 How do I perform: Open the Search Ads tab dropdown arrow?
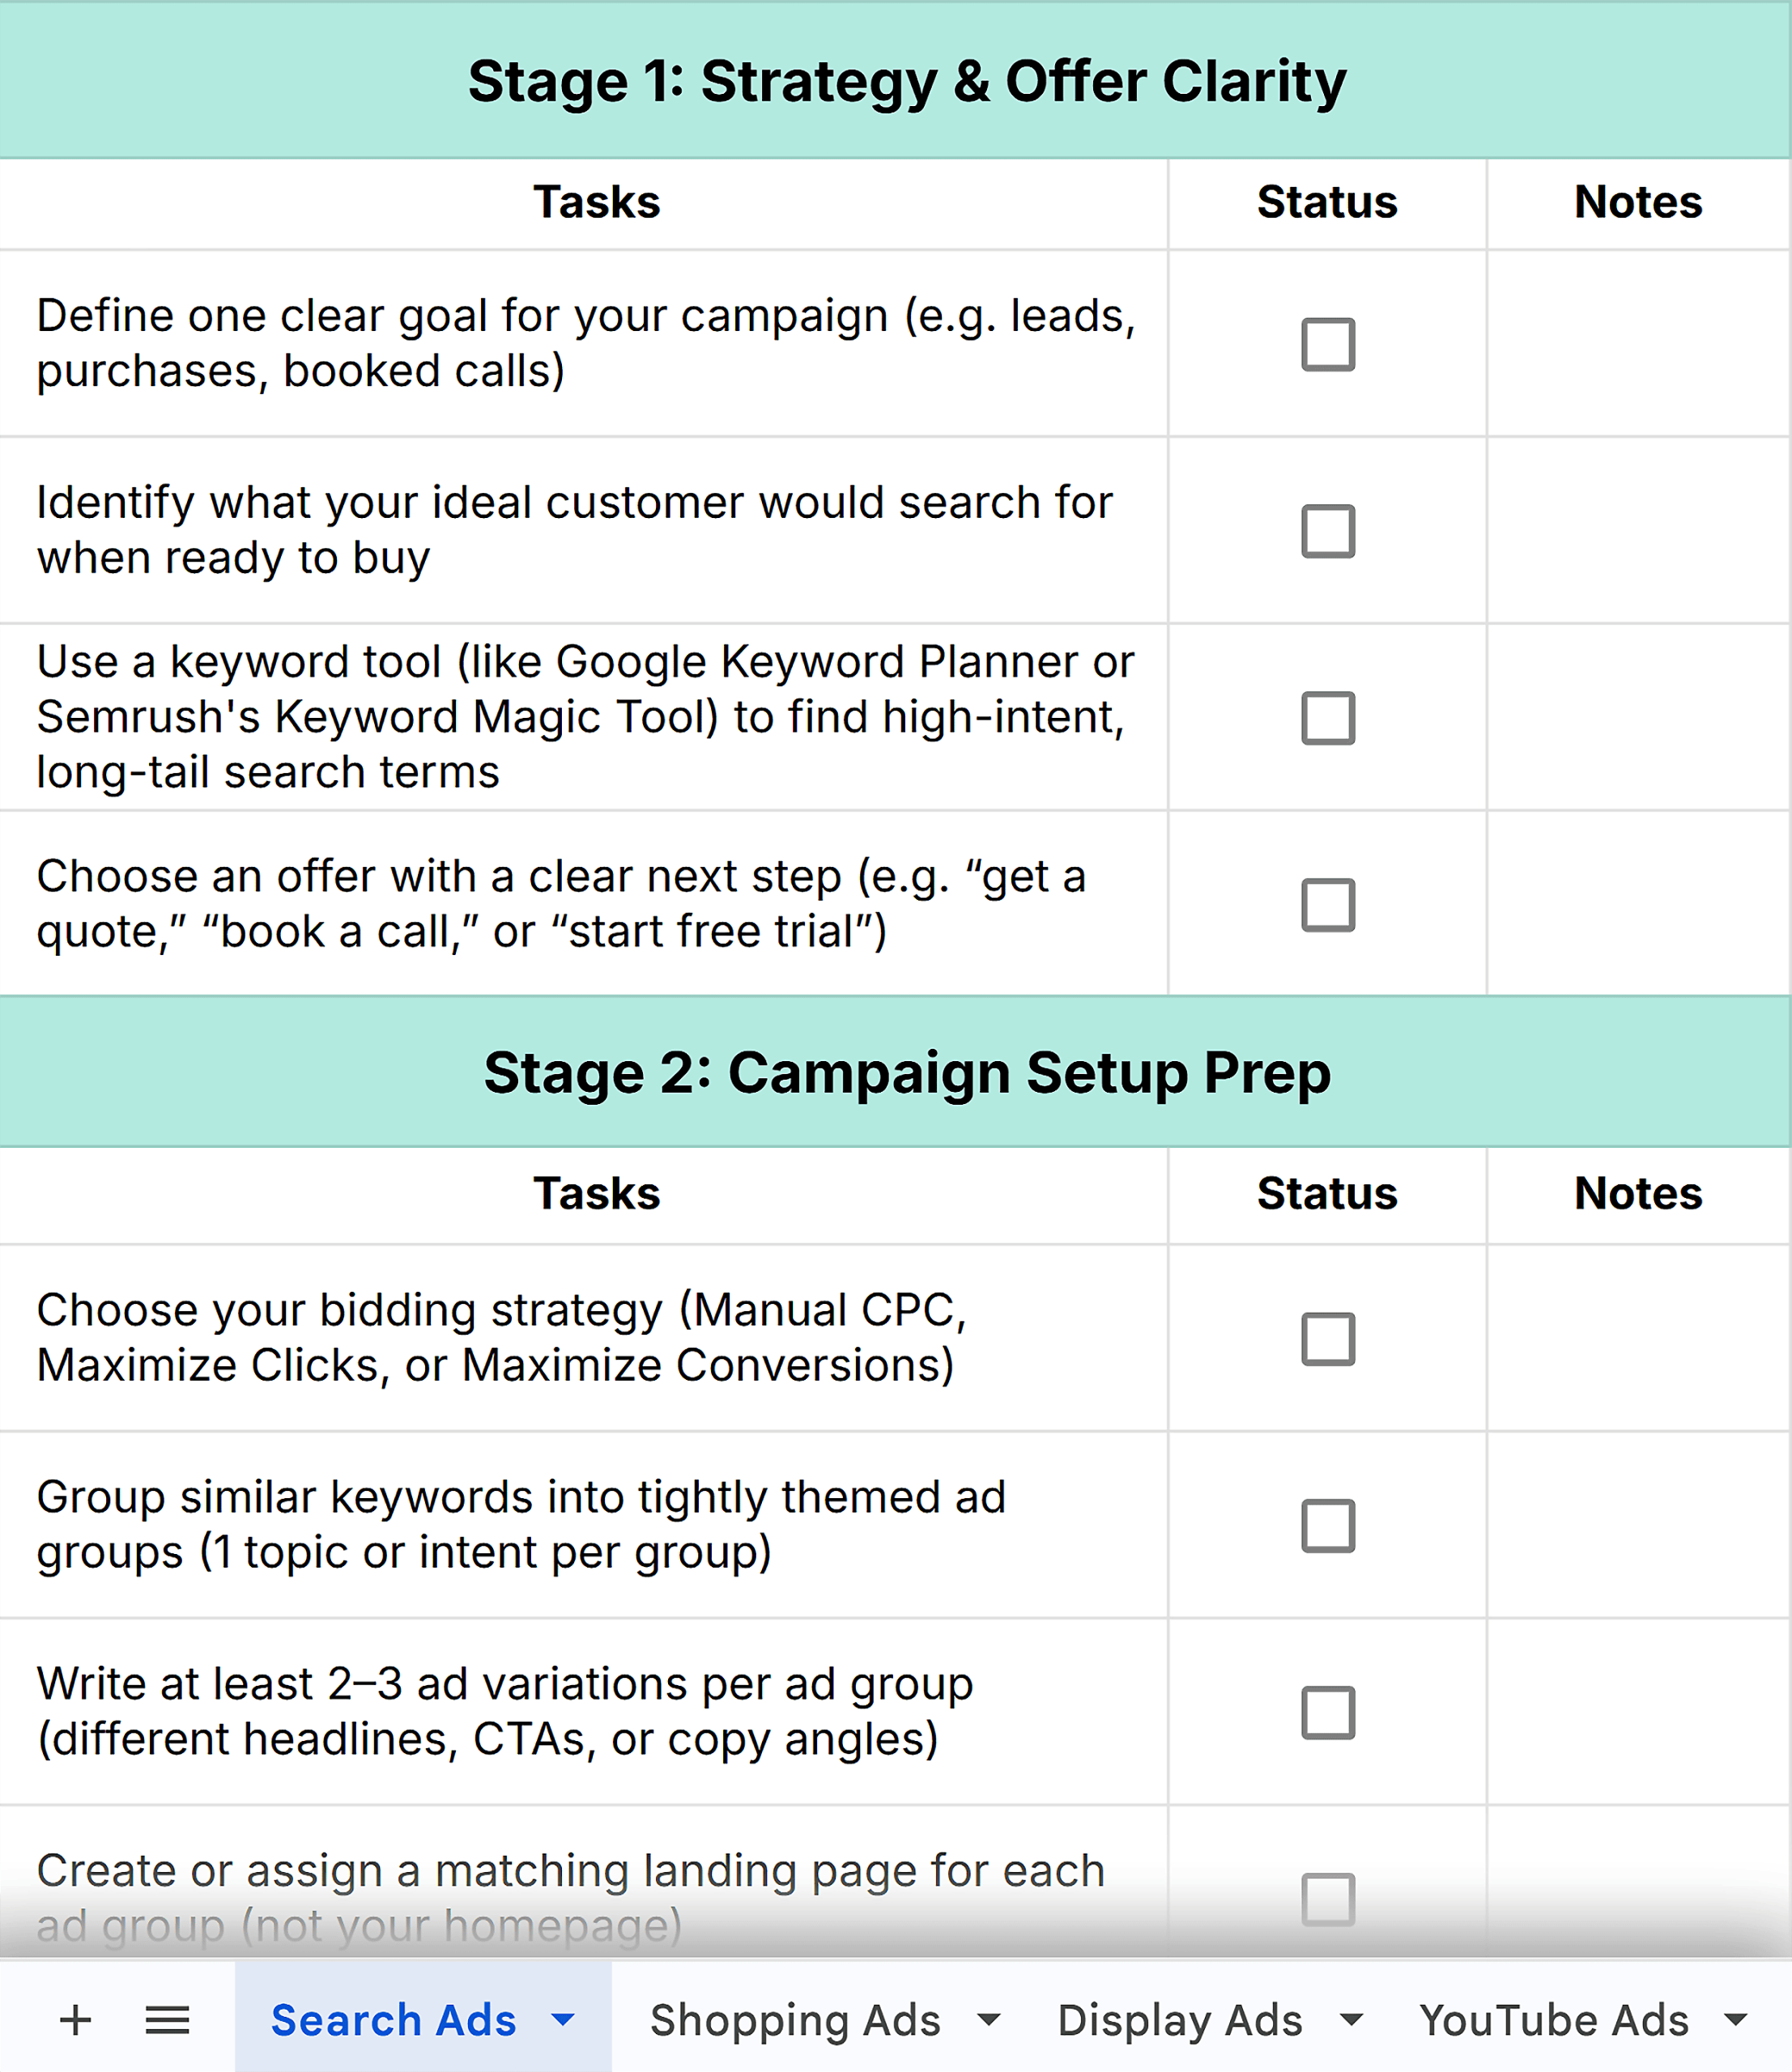point(564,2020)
